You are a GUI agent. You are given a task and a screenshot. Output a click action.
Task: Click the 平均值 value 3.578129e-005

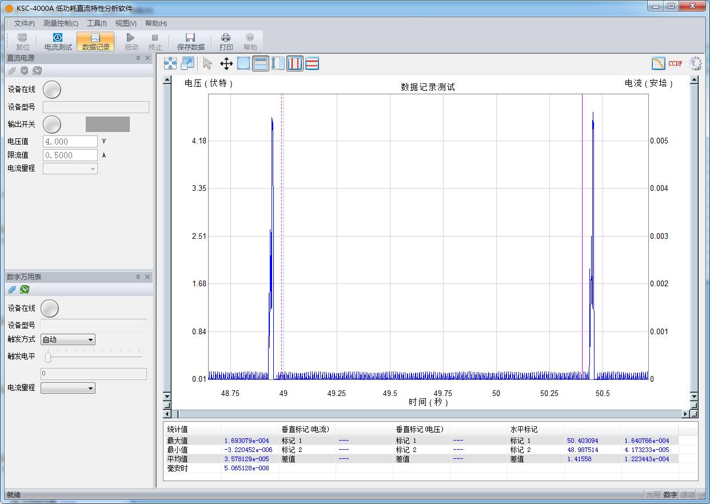(x=246, y=459)
